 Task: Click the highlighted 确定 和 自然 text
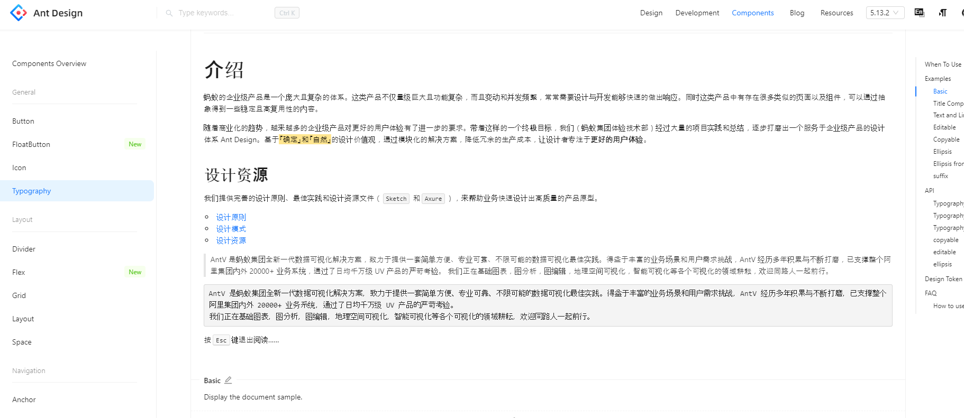pos(305,140)
